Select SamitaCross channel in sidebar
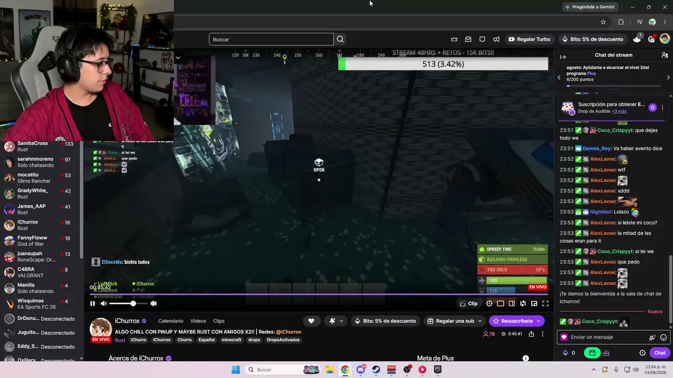673x378 pixels. tap(41, 146)
